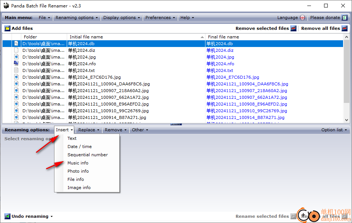Sort by Folder column header
Viewport: 352px width, 223px height.
coord(44,37)
